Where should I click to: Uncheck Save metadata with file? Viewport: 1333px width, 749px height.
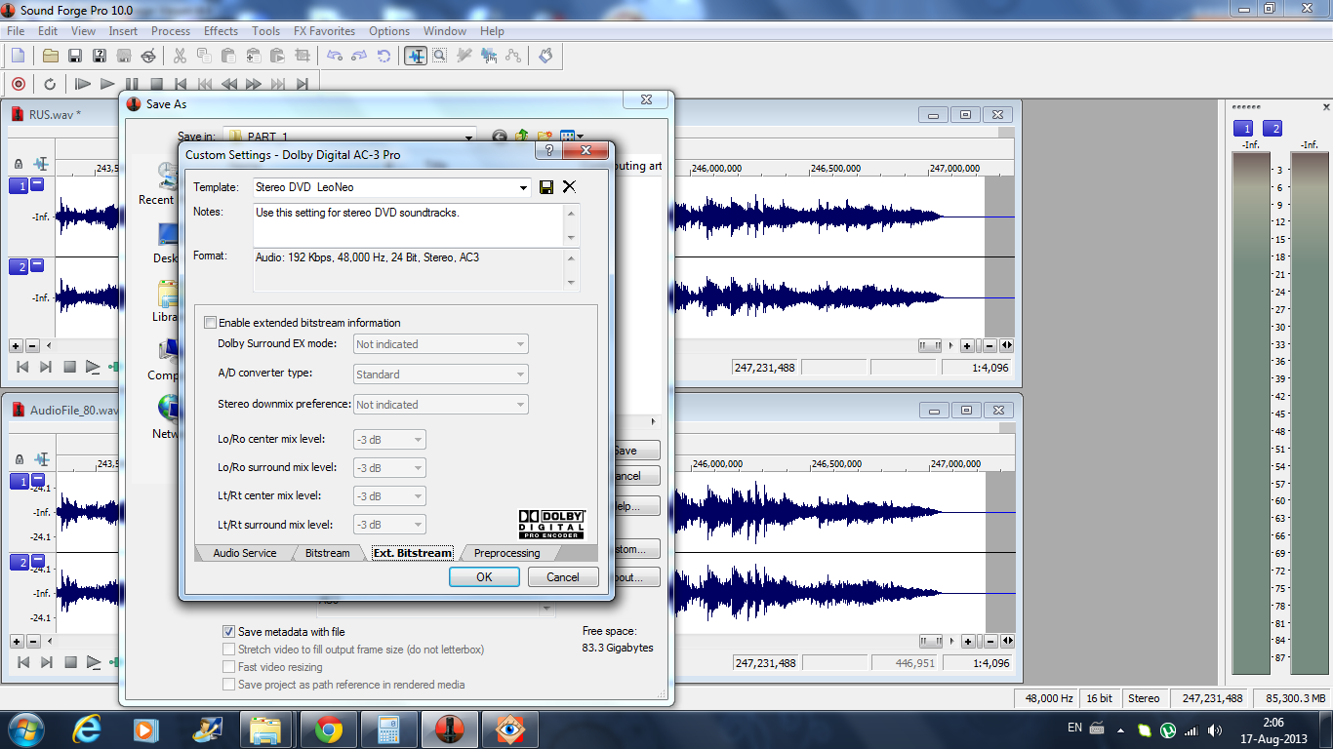pos(229,632)
